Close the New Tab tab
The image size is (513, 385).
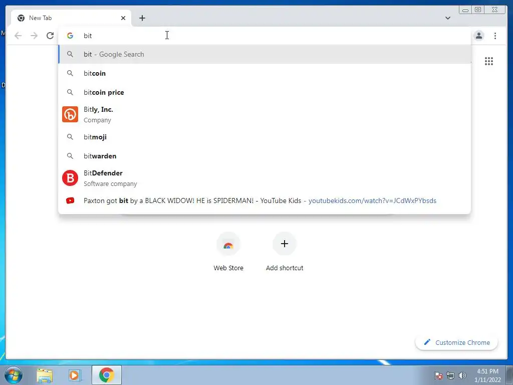[x=123, y=18]
